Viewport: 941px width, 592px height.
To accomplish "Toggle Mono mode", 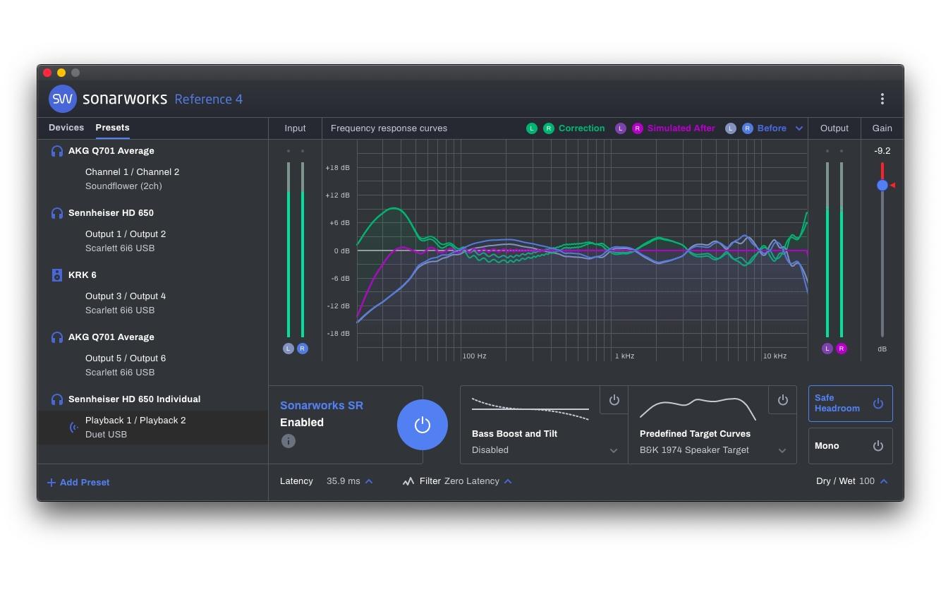I will pos(851,446).
